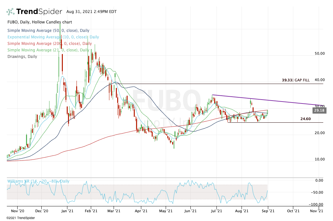Select the Simple Moving Average (200) legend entry
Image resolution: width=333 pixels, height=221 pixels.
[49, 44]
